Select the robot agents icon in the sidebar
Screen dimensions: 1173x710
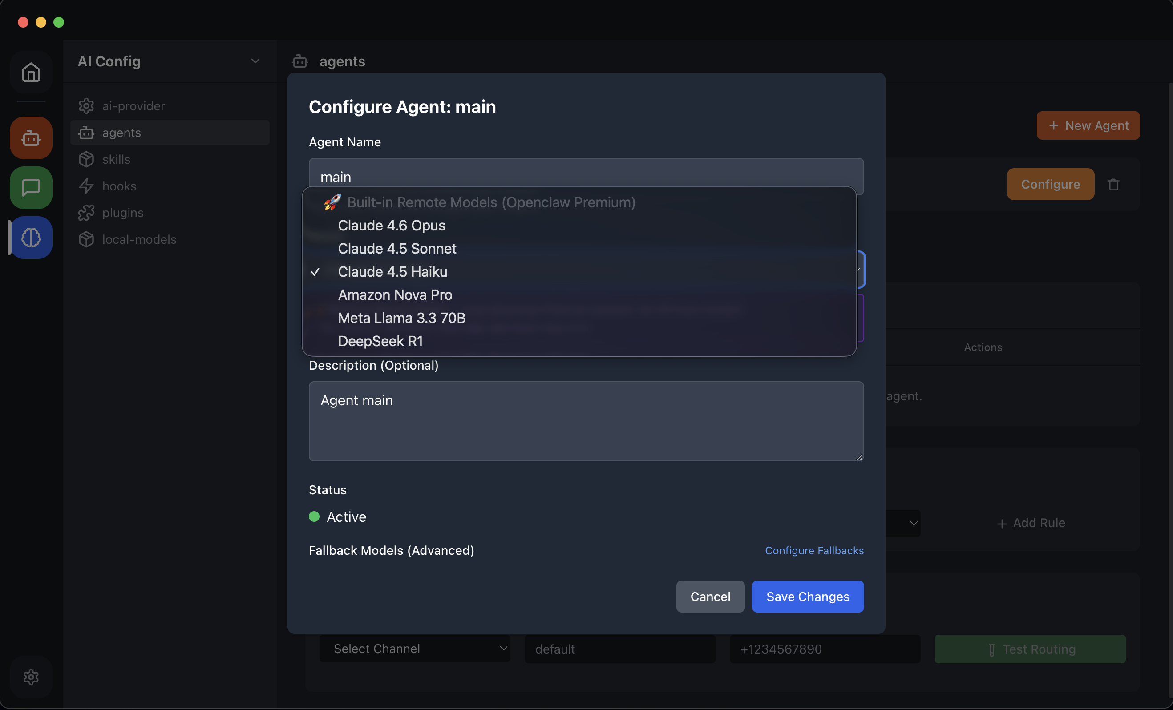(x=30, y=138)
